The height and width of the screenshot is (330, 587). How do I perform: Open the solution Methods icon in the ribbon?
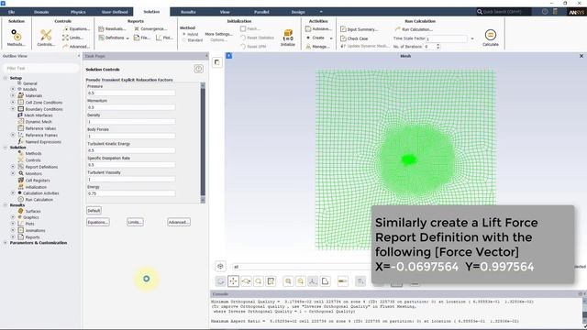point(17,38)
